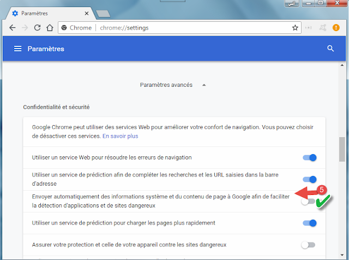
Task: Open a new tab
Action: [x=103, y=14]
